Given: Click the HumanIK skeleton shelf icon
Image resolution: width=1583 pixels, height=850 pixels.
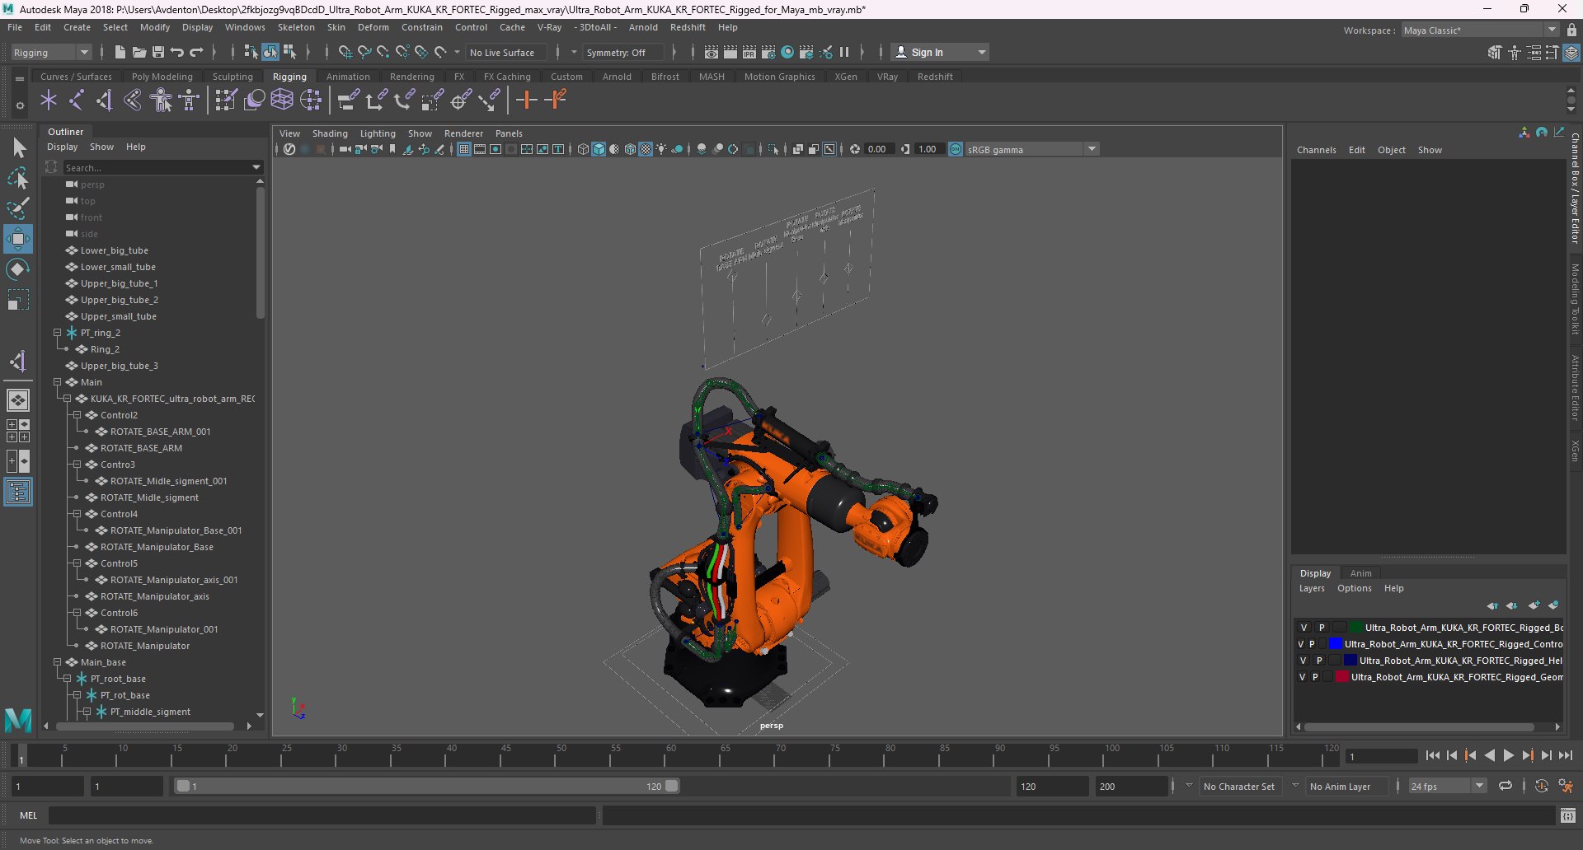Looking at the screenshot, I should (190, 100).
